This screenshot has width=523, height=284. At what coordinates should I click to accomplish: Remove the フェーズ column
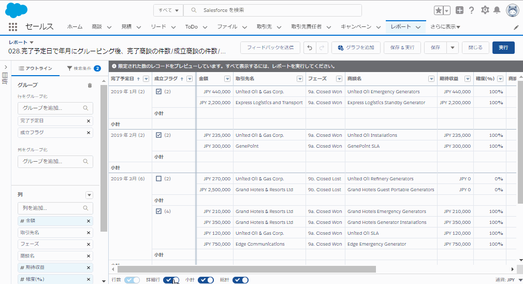click(x=89, y=244)
